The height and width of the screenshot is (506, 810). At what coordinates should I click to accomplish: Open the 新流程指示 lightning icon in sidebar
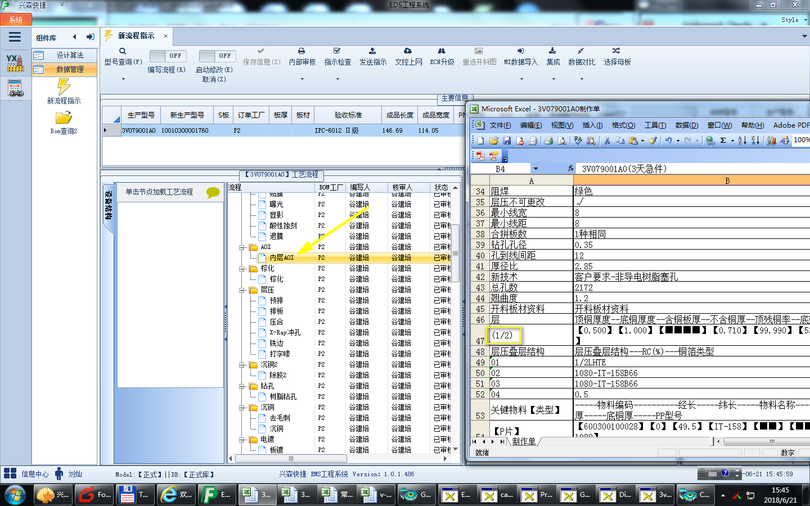click(x=64, y=87)
